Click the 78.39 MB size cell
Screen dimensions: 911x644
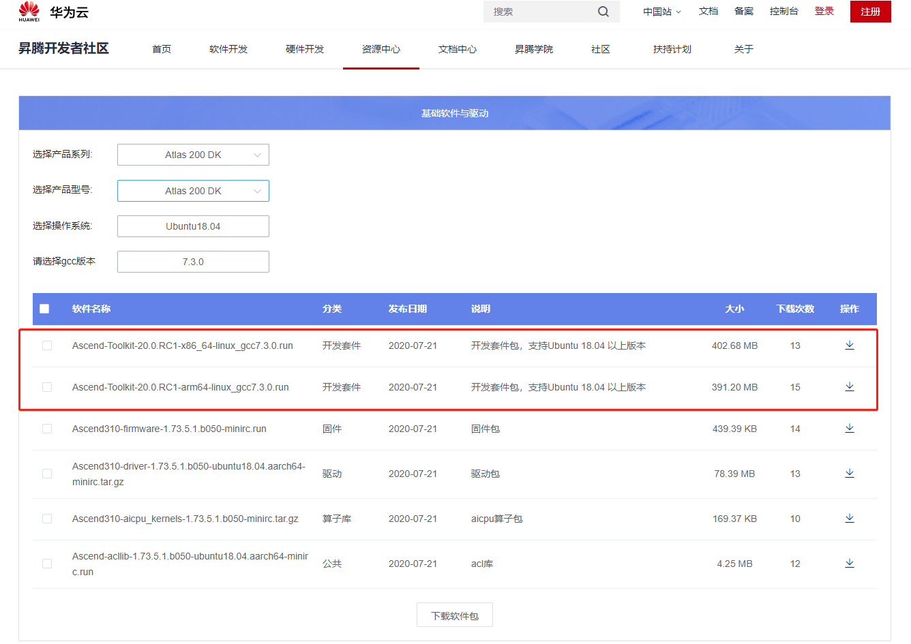point(734,474)
